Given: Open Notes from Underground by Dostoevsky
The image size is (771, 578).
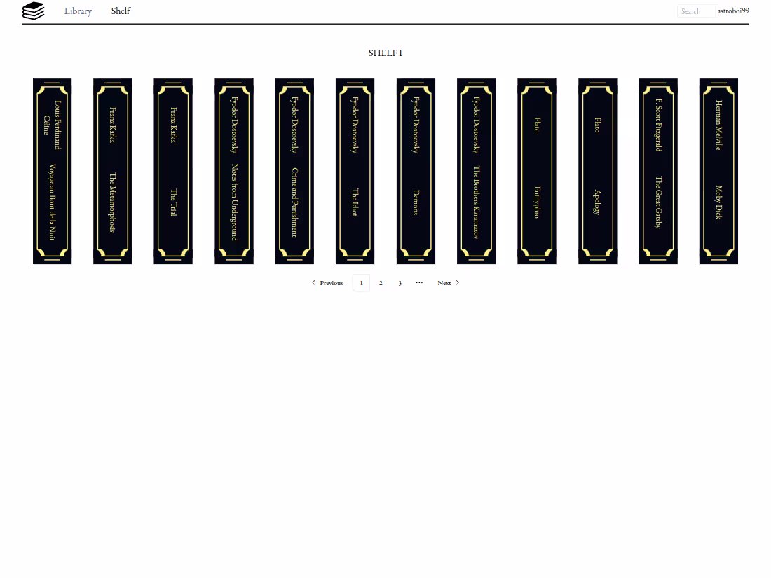Looking at the screenshot, I should pyautogui.click(x=233, y=170).
